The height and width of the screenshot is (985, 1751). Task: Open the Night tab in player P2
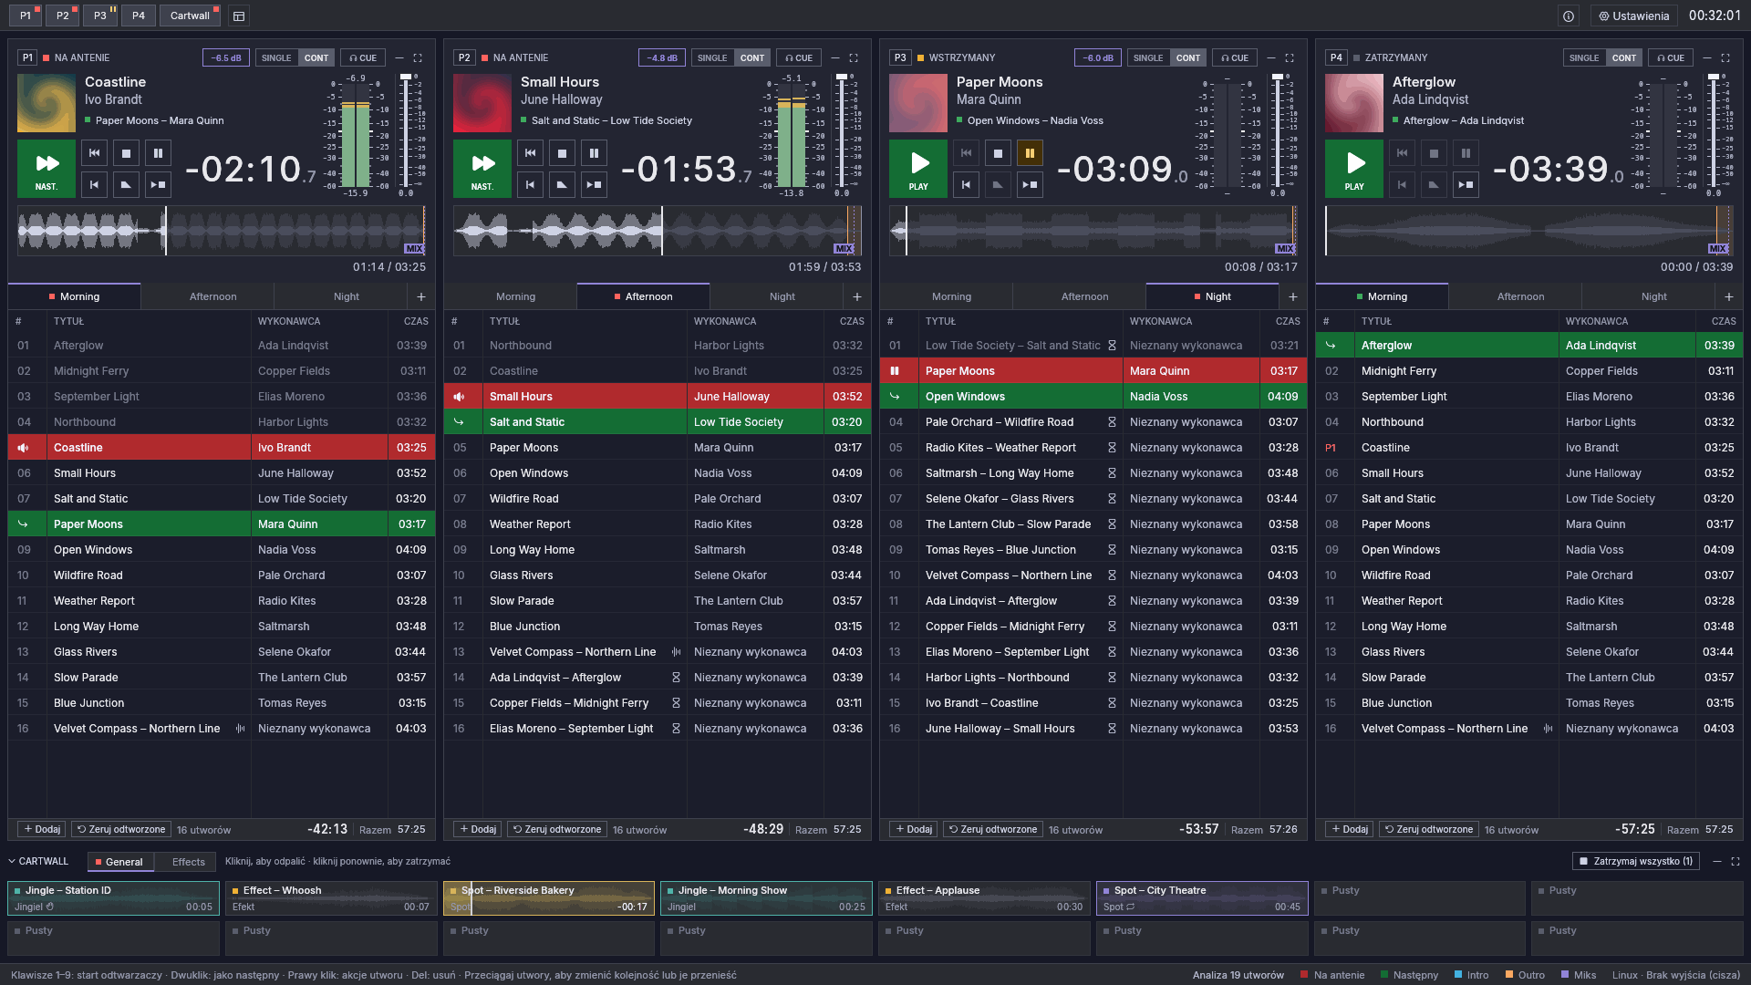tap(782, 296)
